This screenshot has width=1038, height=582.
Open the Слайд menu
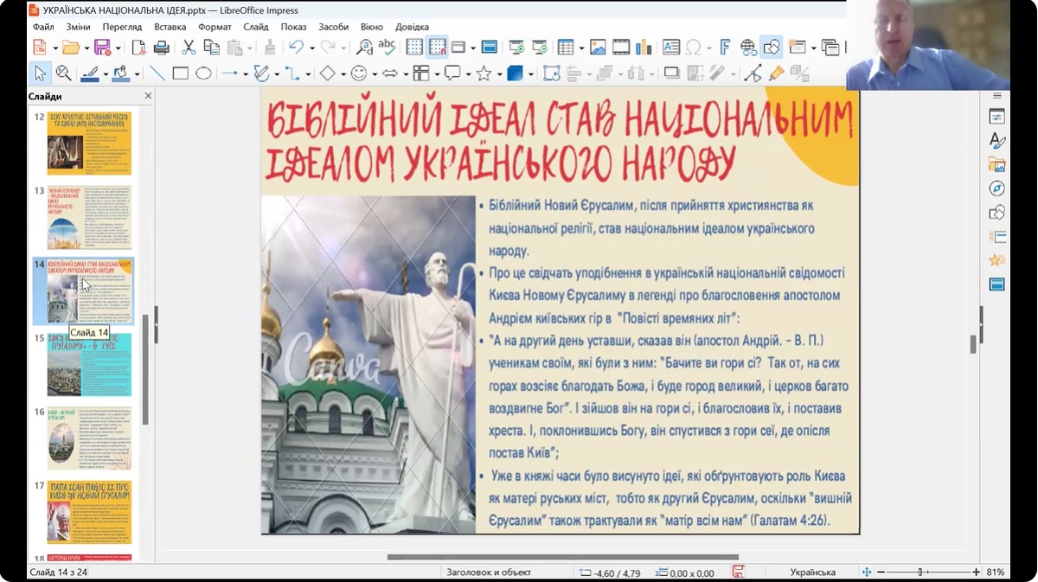256,27
